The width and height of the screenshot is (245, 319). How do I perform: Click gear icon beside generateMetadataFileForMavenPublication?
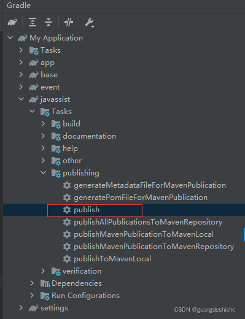tap(67, 185)
